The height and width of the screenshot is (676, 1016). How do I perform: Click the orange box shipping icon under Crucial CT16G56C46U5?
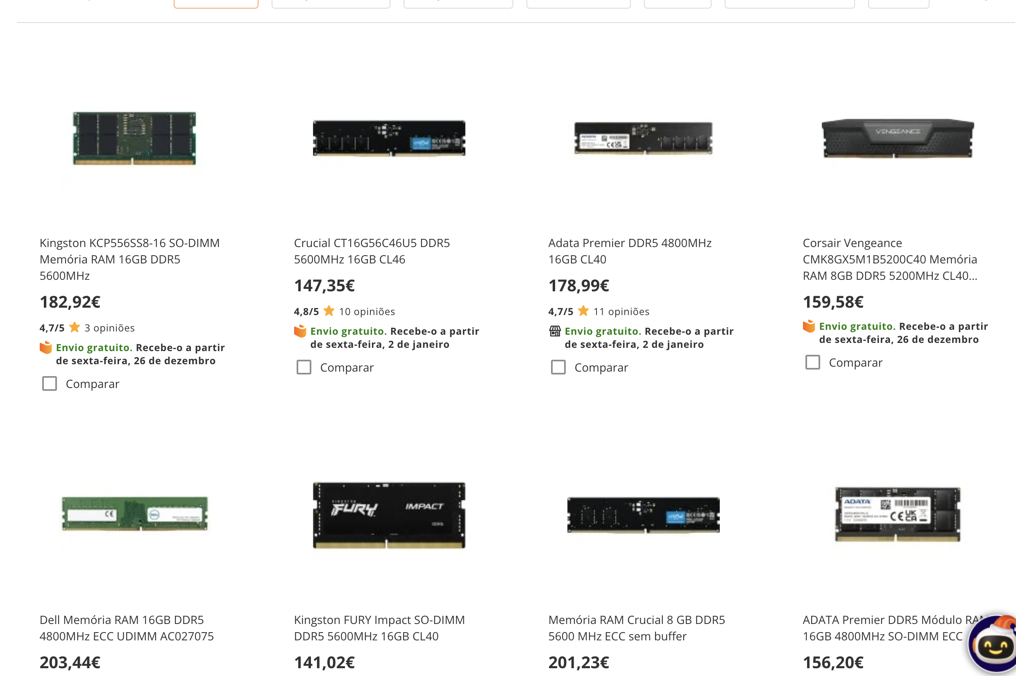click(300, 331)
